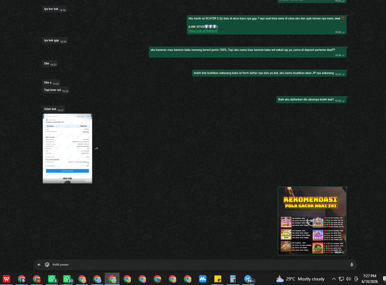Open the Sticky Notes taskbar icon
Viewport: 386px width, 285px height.
click(x=218, y=279)
